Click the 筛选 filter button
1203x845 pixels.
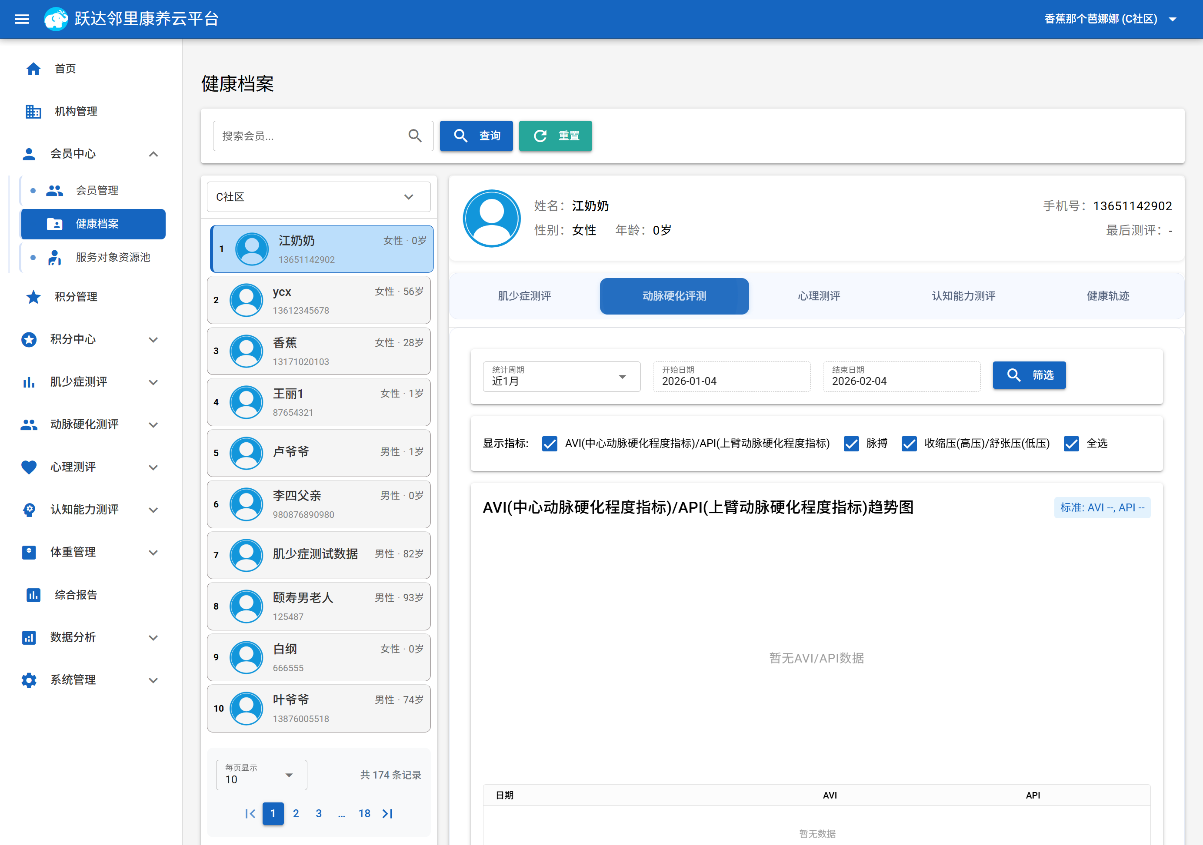tap(1029, 375)
